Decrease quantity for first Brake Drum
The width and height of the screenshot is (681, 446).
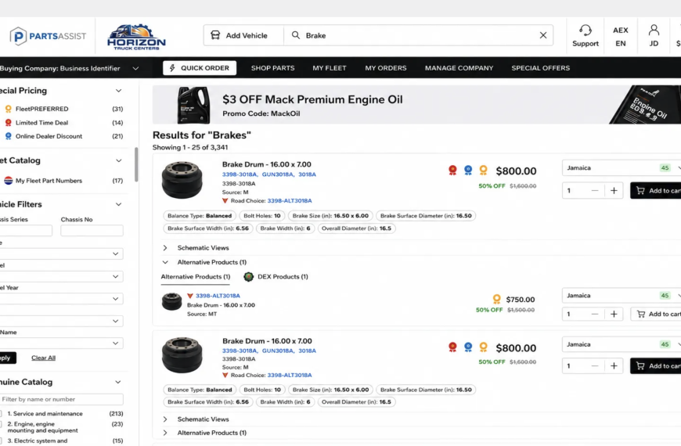tap(595, 191)
